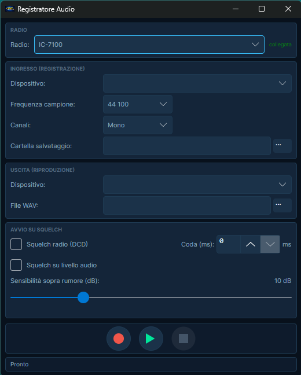This screenshot has width=301, height=375.
Task: Expand the output Dispositivo dropdown under Uscita
Action: pos(197,185)
